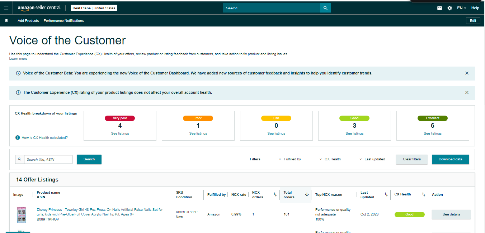The image size is (485, 233).
Task: Expand the Last updated filter
Action: coord(372,159)
